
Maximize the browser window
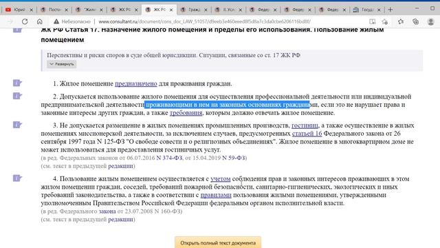432,9
